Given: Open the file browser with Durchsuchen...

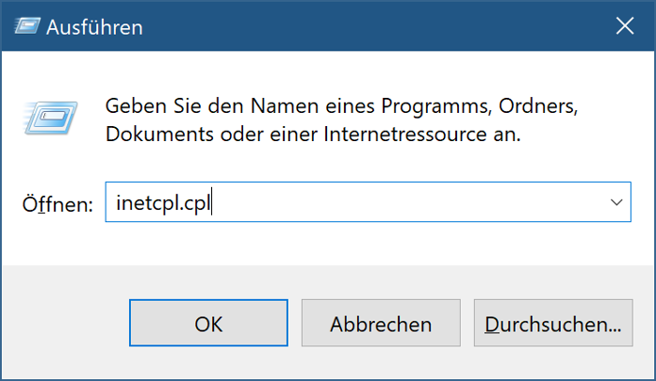Looking at the screenshot, I should [x=553, y=323].
